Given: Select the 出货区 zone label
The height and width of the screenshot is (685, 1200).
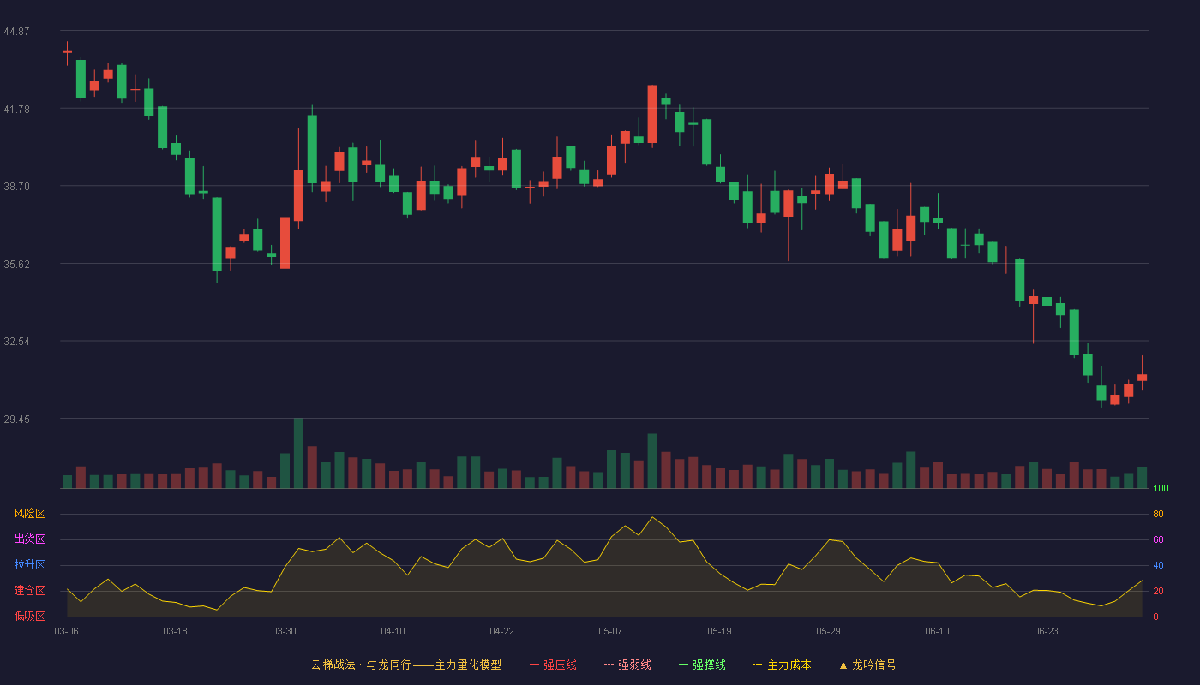Looking at the screenshot, I should [29, 539].
